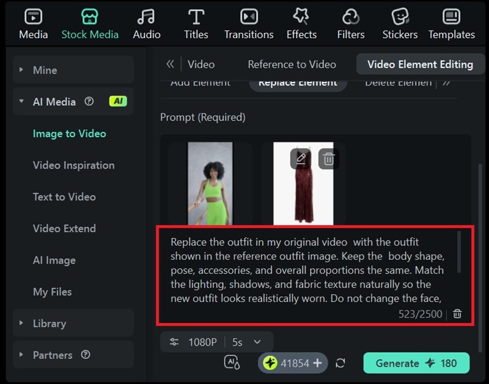Open output settings via the sliders icon
Viewport: 489px width, 384px height.
(x=172, y=342)
